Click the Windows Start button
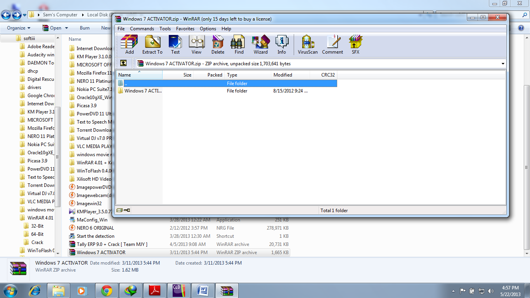 coord(10,290)
